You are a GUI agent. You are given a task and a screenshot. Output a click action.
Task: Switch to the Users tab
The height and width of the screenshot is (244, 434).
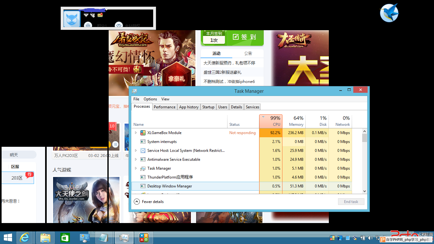click(x=223, y=107)
